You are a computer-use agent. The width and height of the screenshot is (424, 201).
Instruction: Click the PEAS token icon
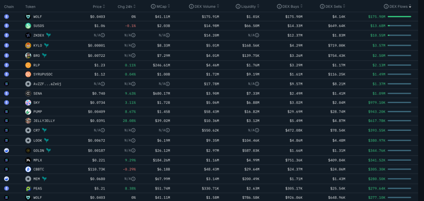point(28,188)
